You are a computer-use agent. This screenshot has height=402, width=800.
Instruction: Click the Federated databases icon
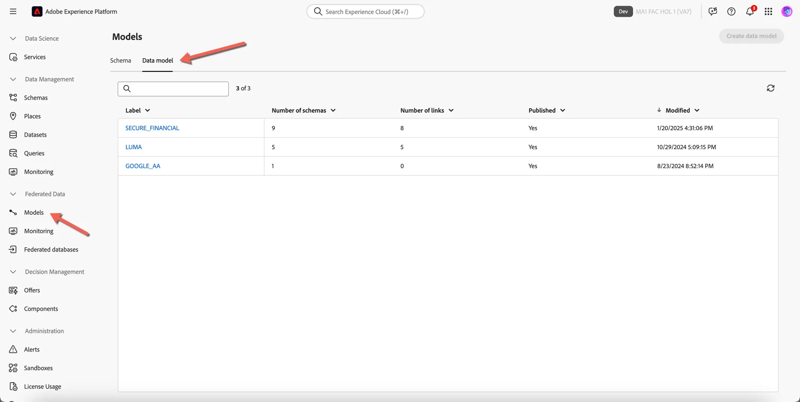pos(13,250)
